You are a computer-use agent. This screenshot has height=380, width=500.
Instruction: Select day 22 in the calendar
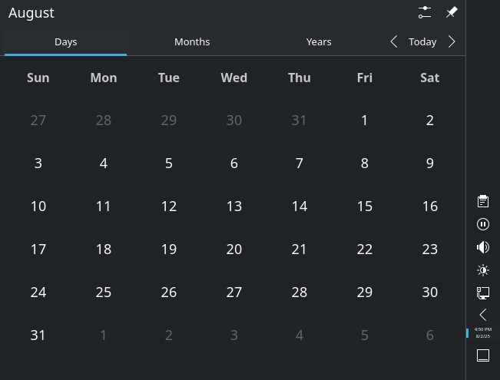pyautogui.click(x=365, y=249)
